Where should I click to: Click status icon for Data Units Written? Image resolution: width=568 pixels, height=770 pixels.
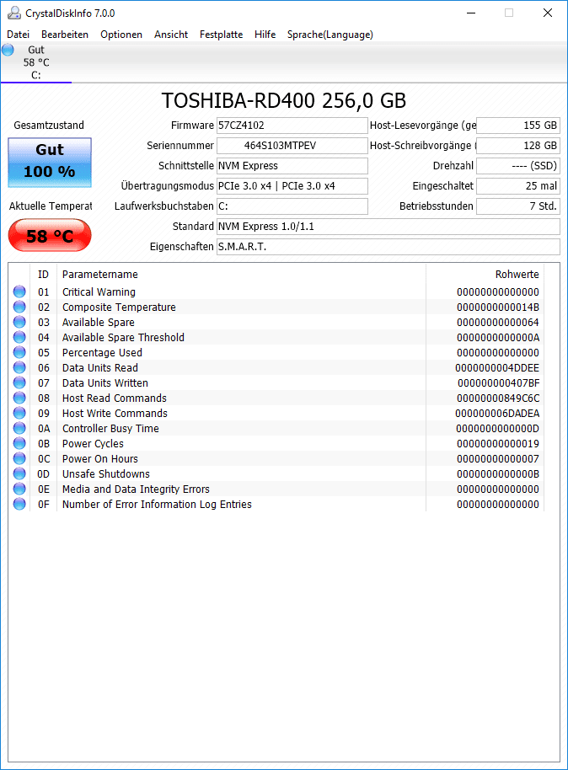[19, 382]
